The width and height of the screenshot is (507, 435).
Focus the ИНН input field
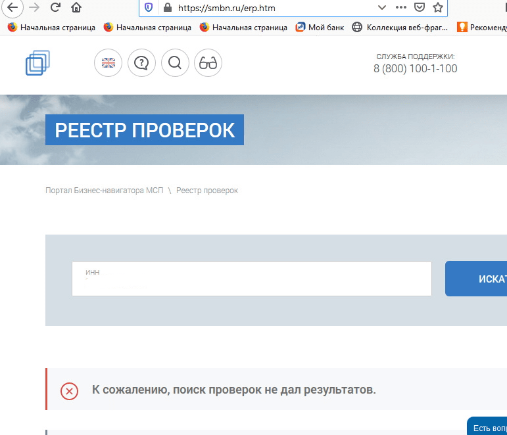(252, 279)
